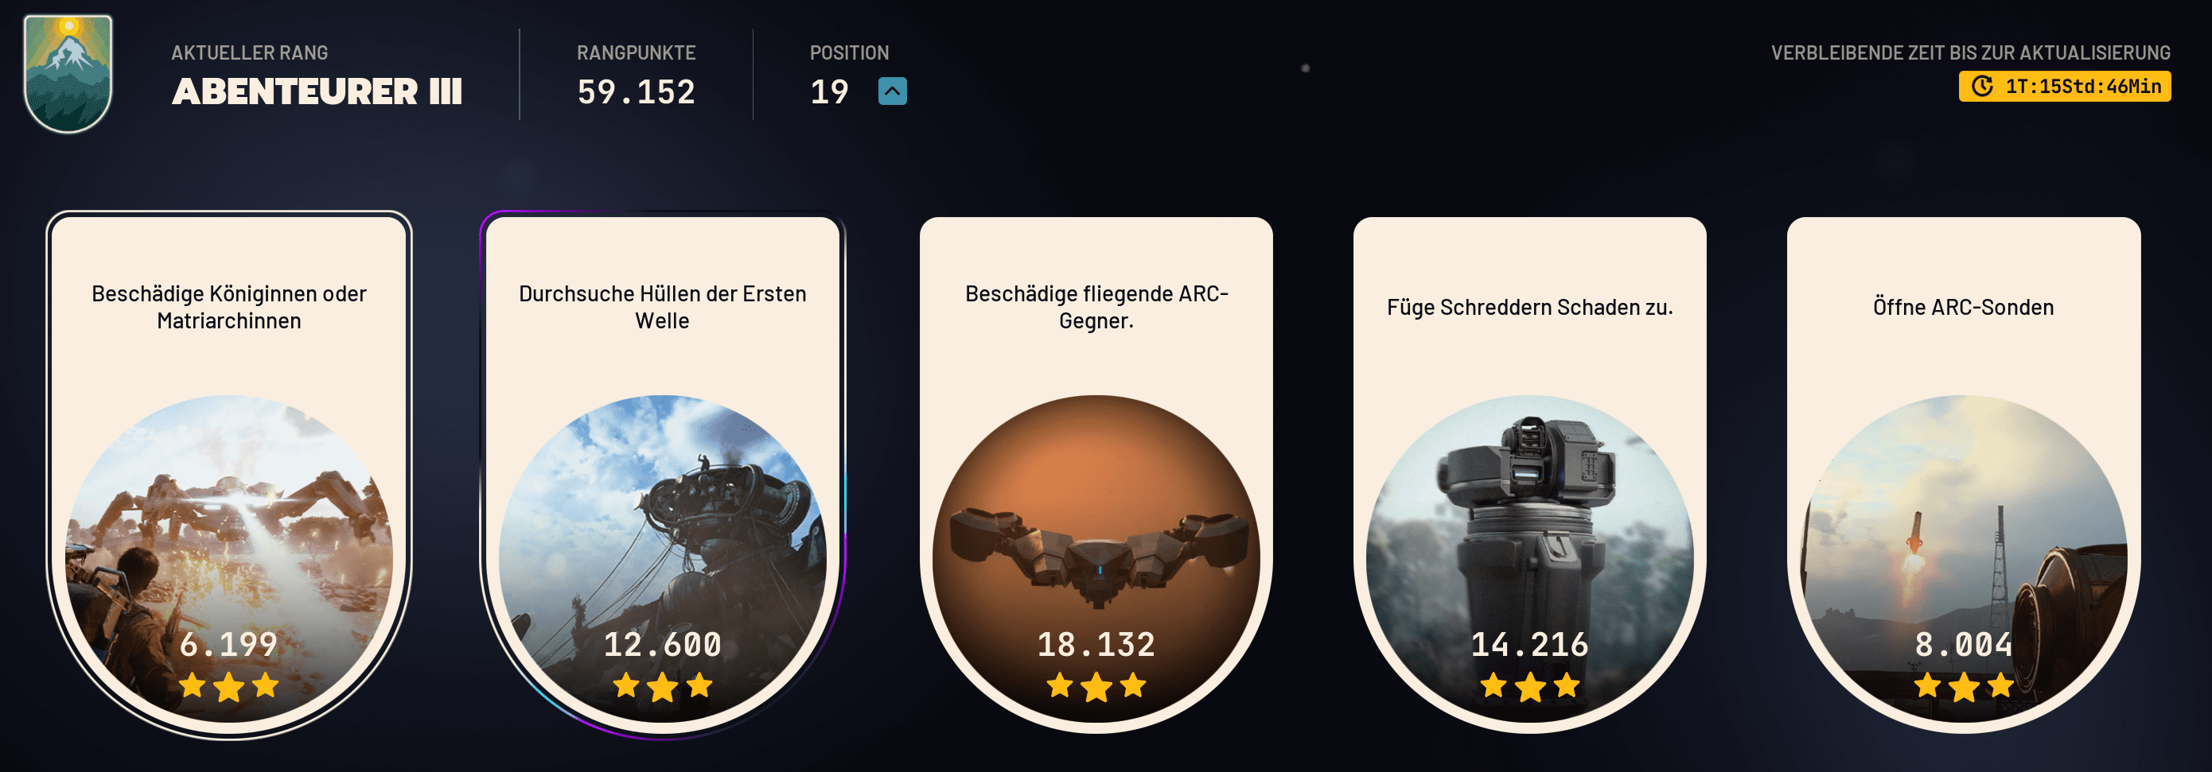The width and height of the screenshot is (2212, 772).
Task: Click the 59.152 Rangpunkte value
Action: [x=637, y=91]
